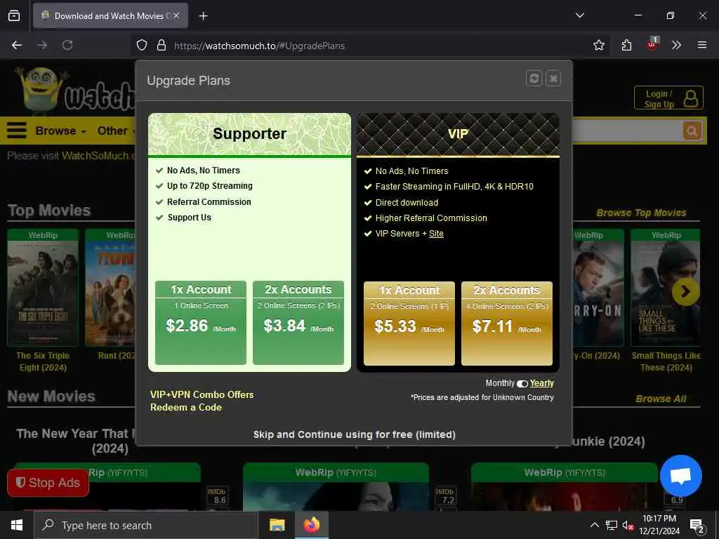Click the VIP plan header
The image size is (719, 539).
[458, 134]
